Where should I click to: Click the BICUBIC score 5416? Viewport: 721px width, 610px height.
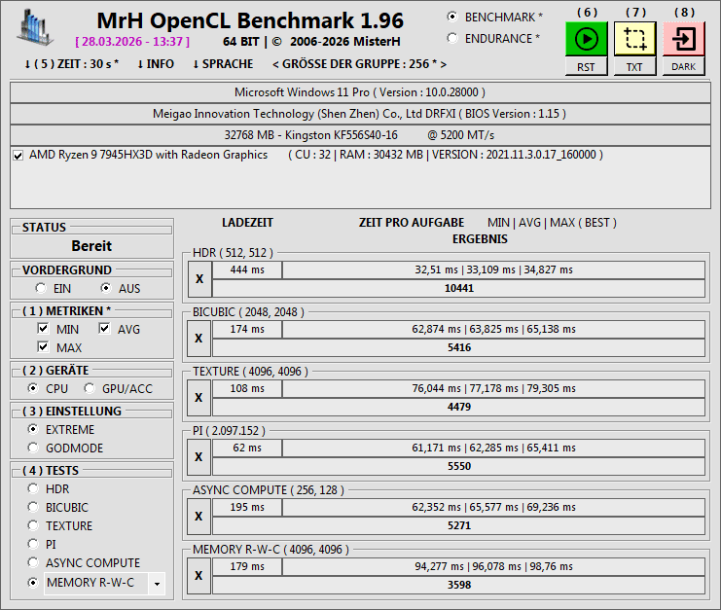point(458,347)
